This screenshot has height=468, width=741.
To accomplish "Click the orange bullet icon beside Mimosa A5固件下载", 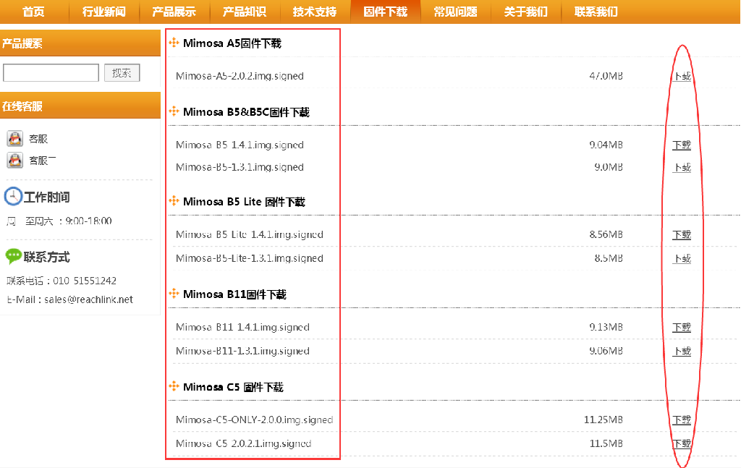I will 174,43.
